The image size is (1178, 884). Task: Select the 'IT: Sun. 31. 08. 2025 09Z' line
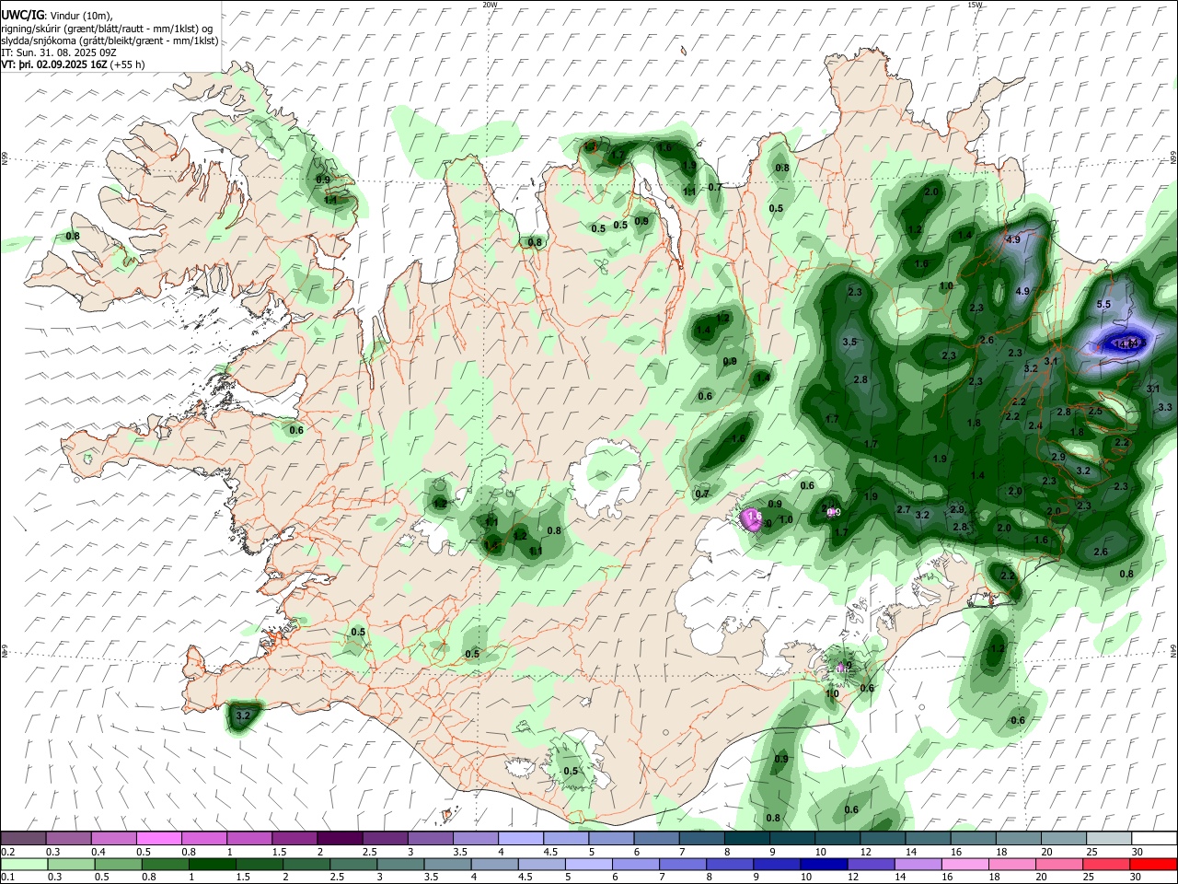click(x=58, y=53)
